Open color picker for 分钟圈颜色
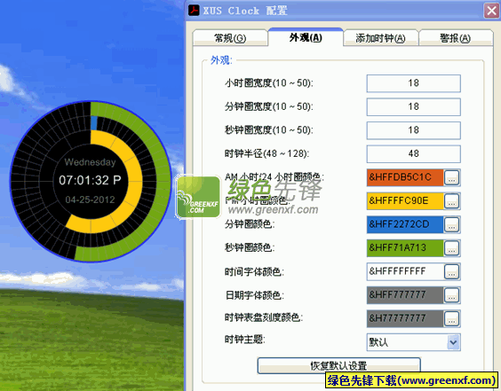The image size is (501, 391). click(452, 225)
